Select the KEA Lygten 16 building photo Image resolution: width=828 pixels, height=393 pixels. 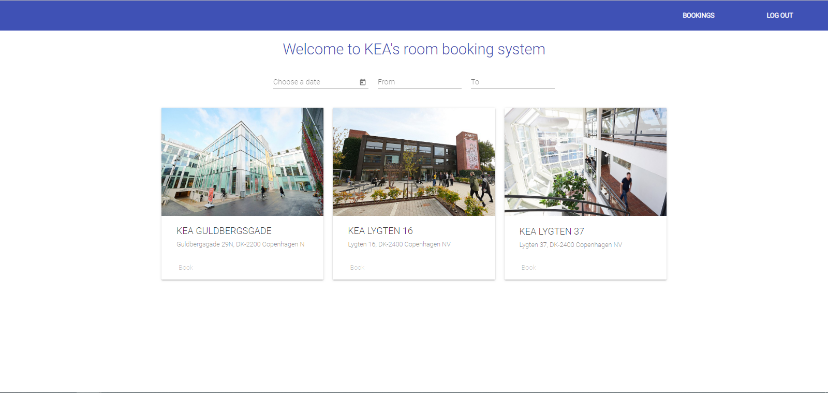point(414,162)
